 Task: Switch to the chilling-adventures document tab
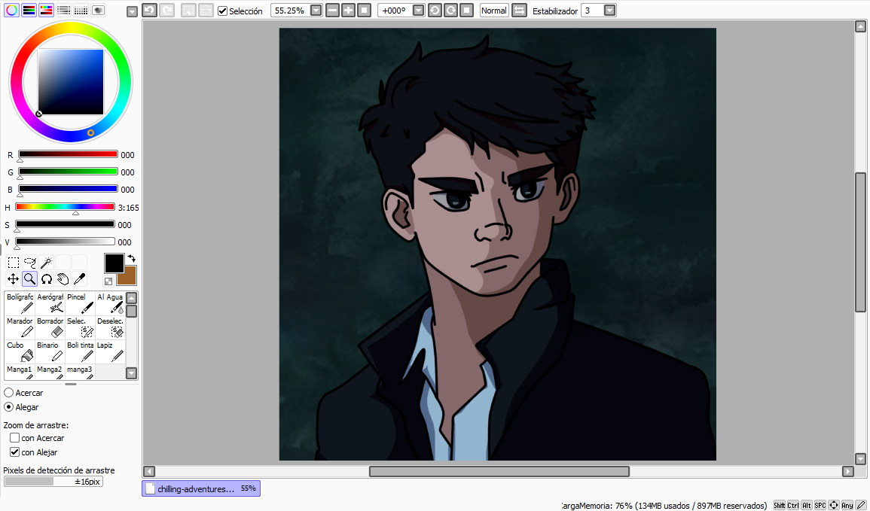click(201, 488)
